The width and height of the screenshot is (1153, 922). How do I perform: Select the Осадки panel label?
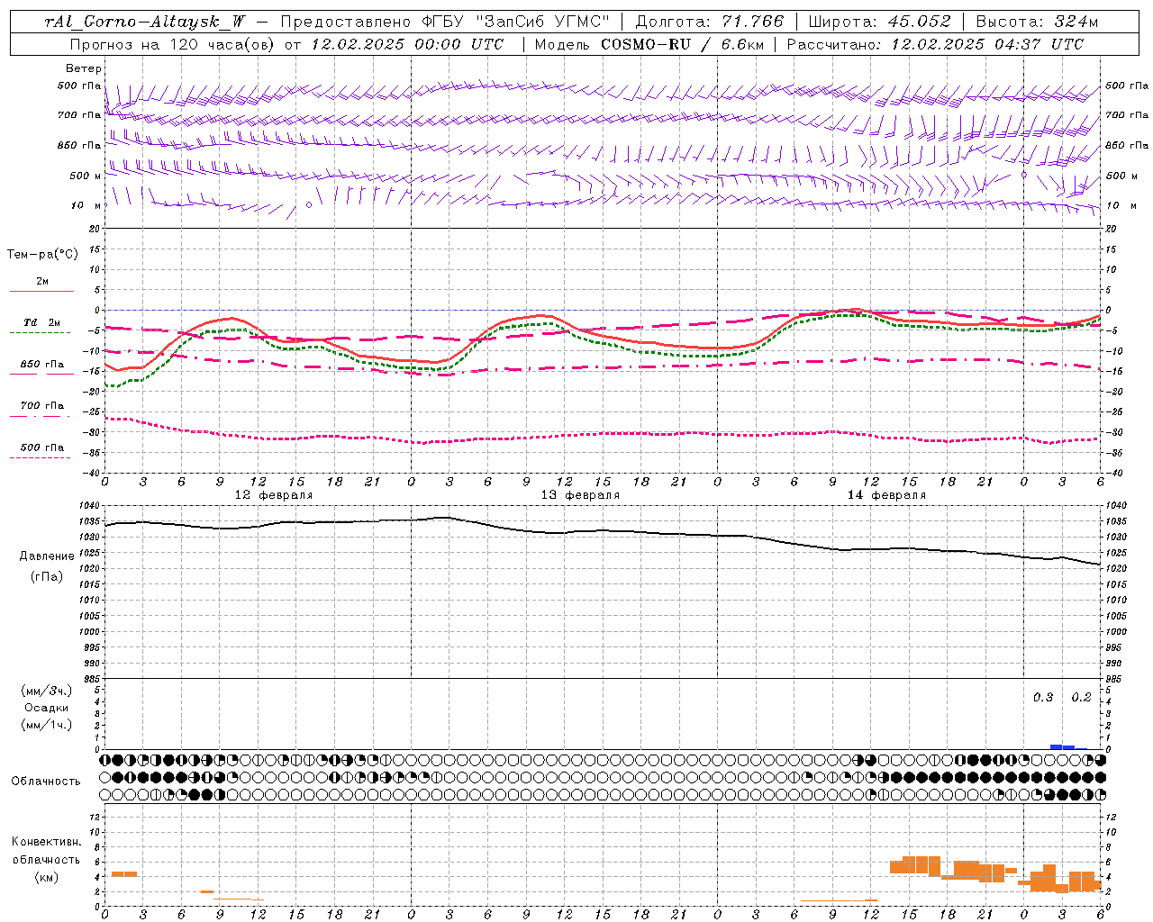pos(47,708)
